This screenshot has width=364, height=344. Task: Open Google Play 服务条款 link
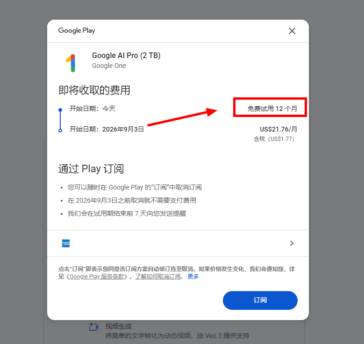point(97,277)
